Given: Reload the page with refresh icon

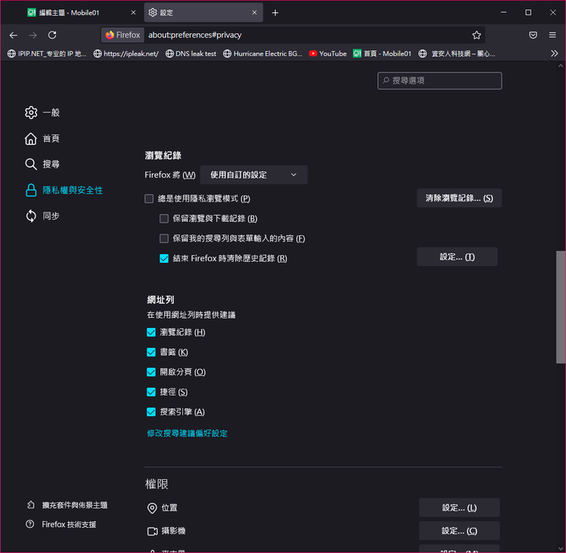Looking at the screenshot, I should pos(53,35).
